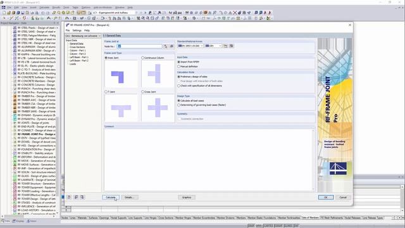This screenshot has height=228, width=405.
Task: Open the File menu of RF-FRAME-JOINT Pro dialog
Action: point(68,30)
